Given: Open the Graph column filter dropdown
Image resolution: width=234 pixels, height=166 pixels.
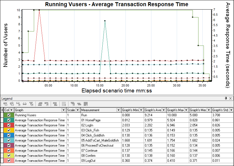Looking at the screenshot, I should [63, 110].
